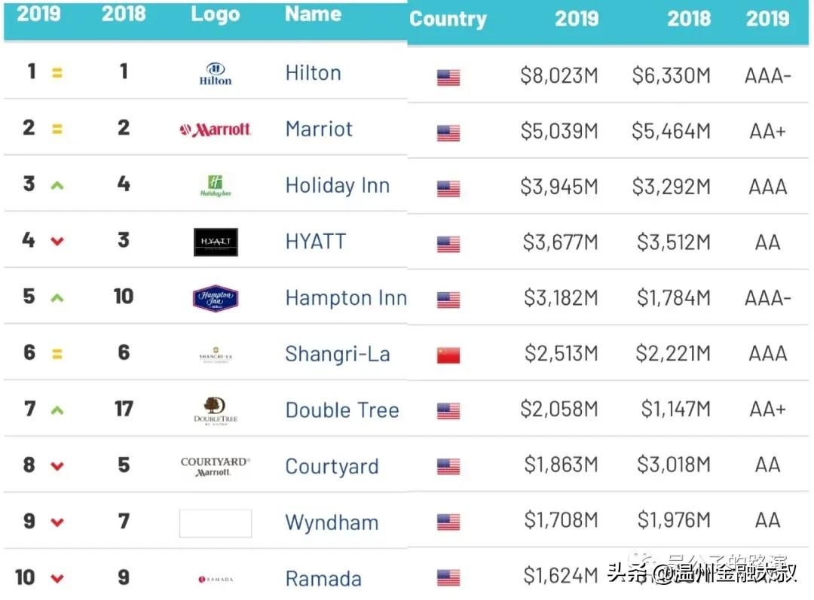The image size is (814, 600).
Task: Click the DoubleTree logo icon
Action: 216,410
